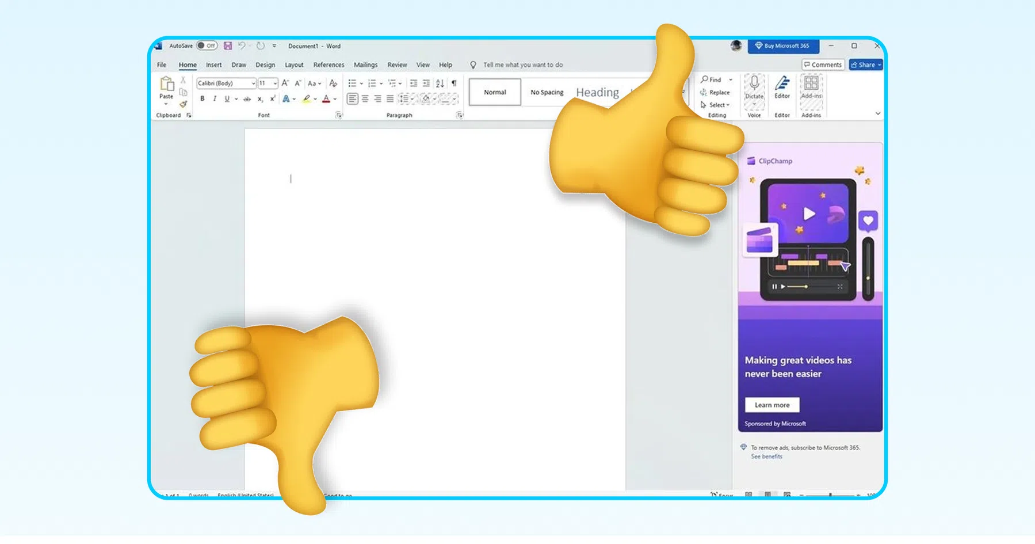Open the Add-ins grid icon

(811, 83)
